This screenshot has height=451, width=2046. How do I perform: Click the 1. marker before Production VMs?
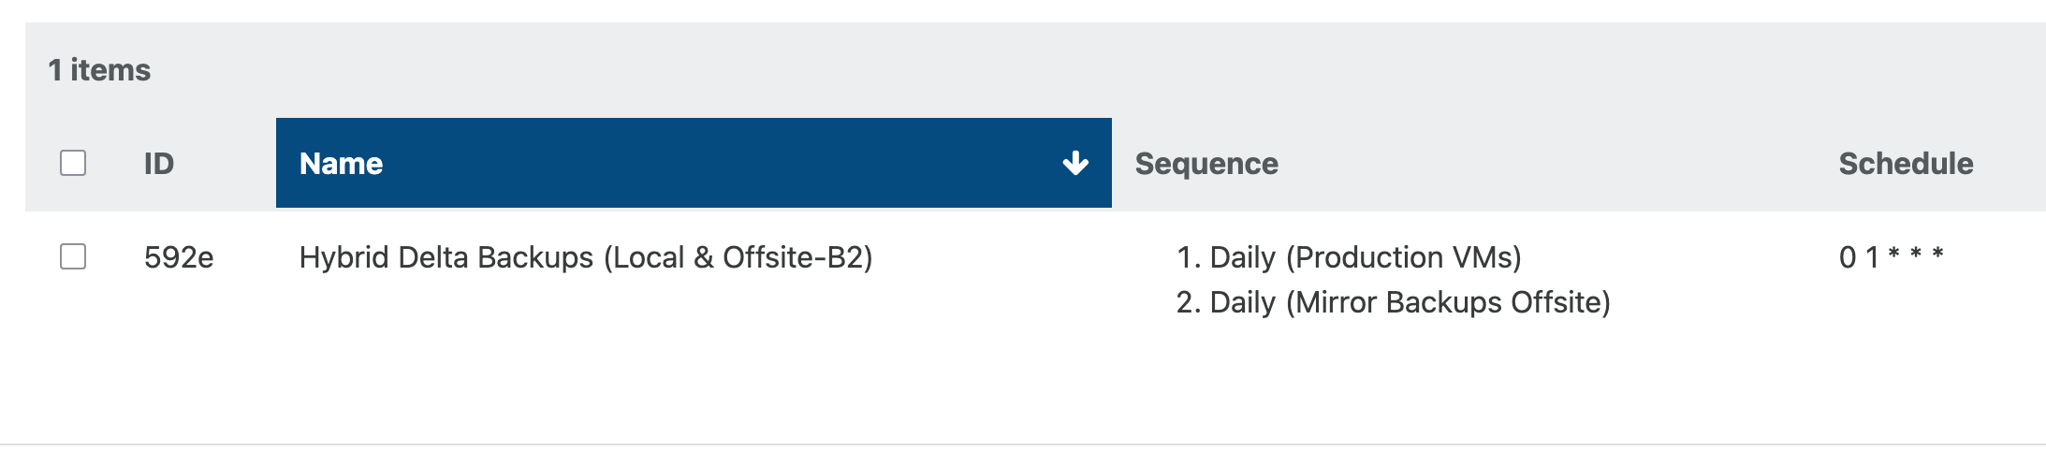pyautogui.click(x=1189, y=257)
